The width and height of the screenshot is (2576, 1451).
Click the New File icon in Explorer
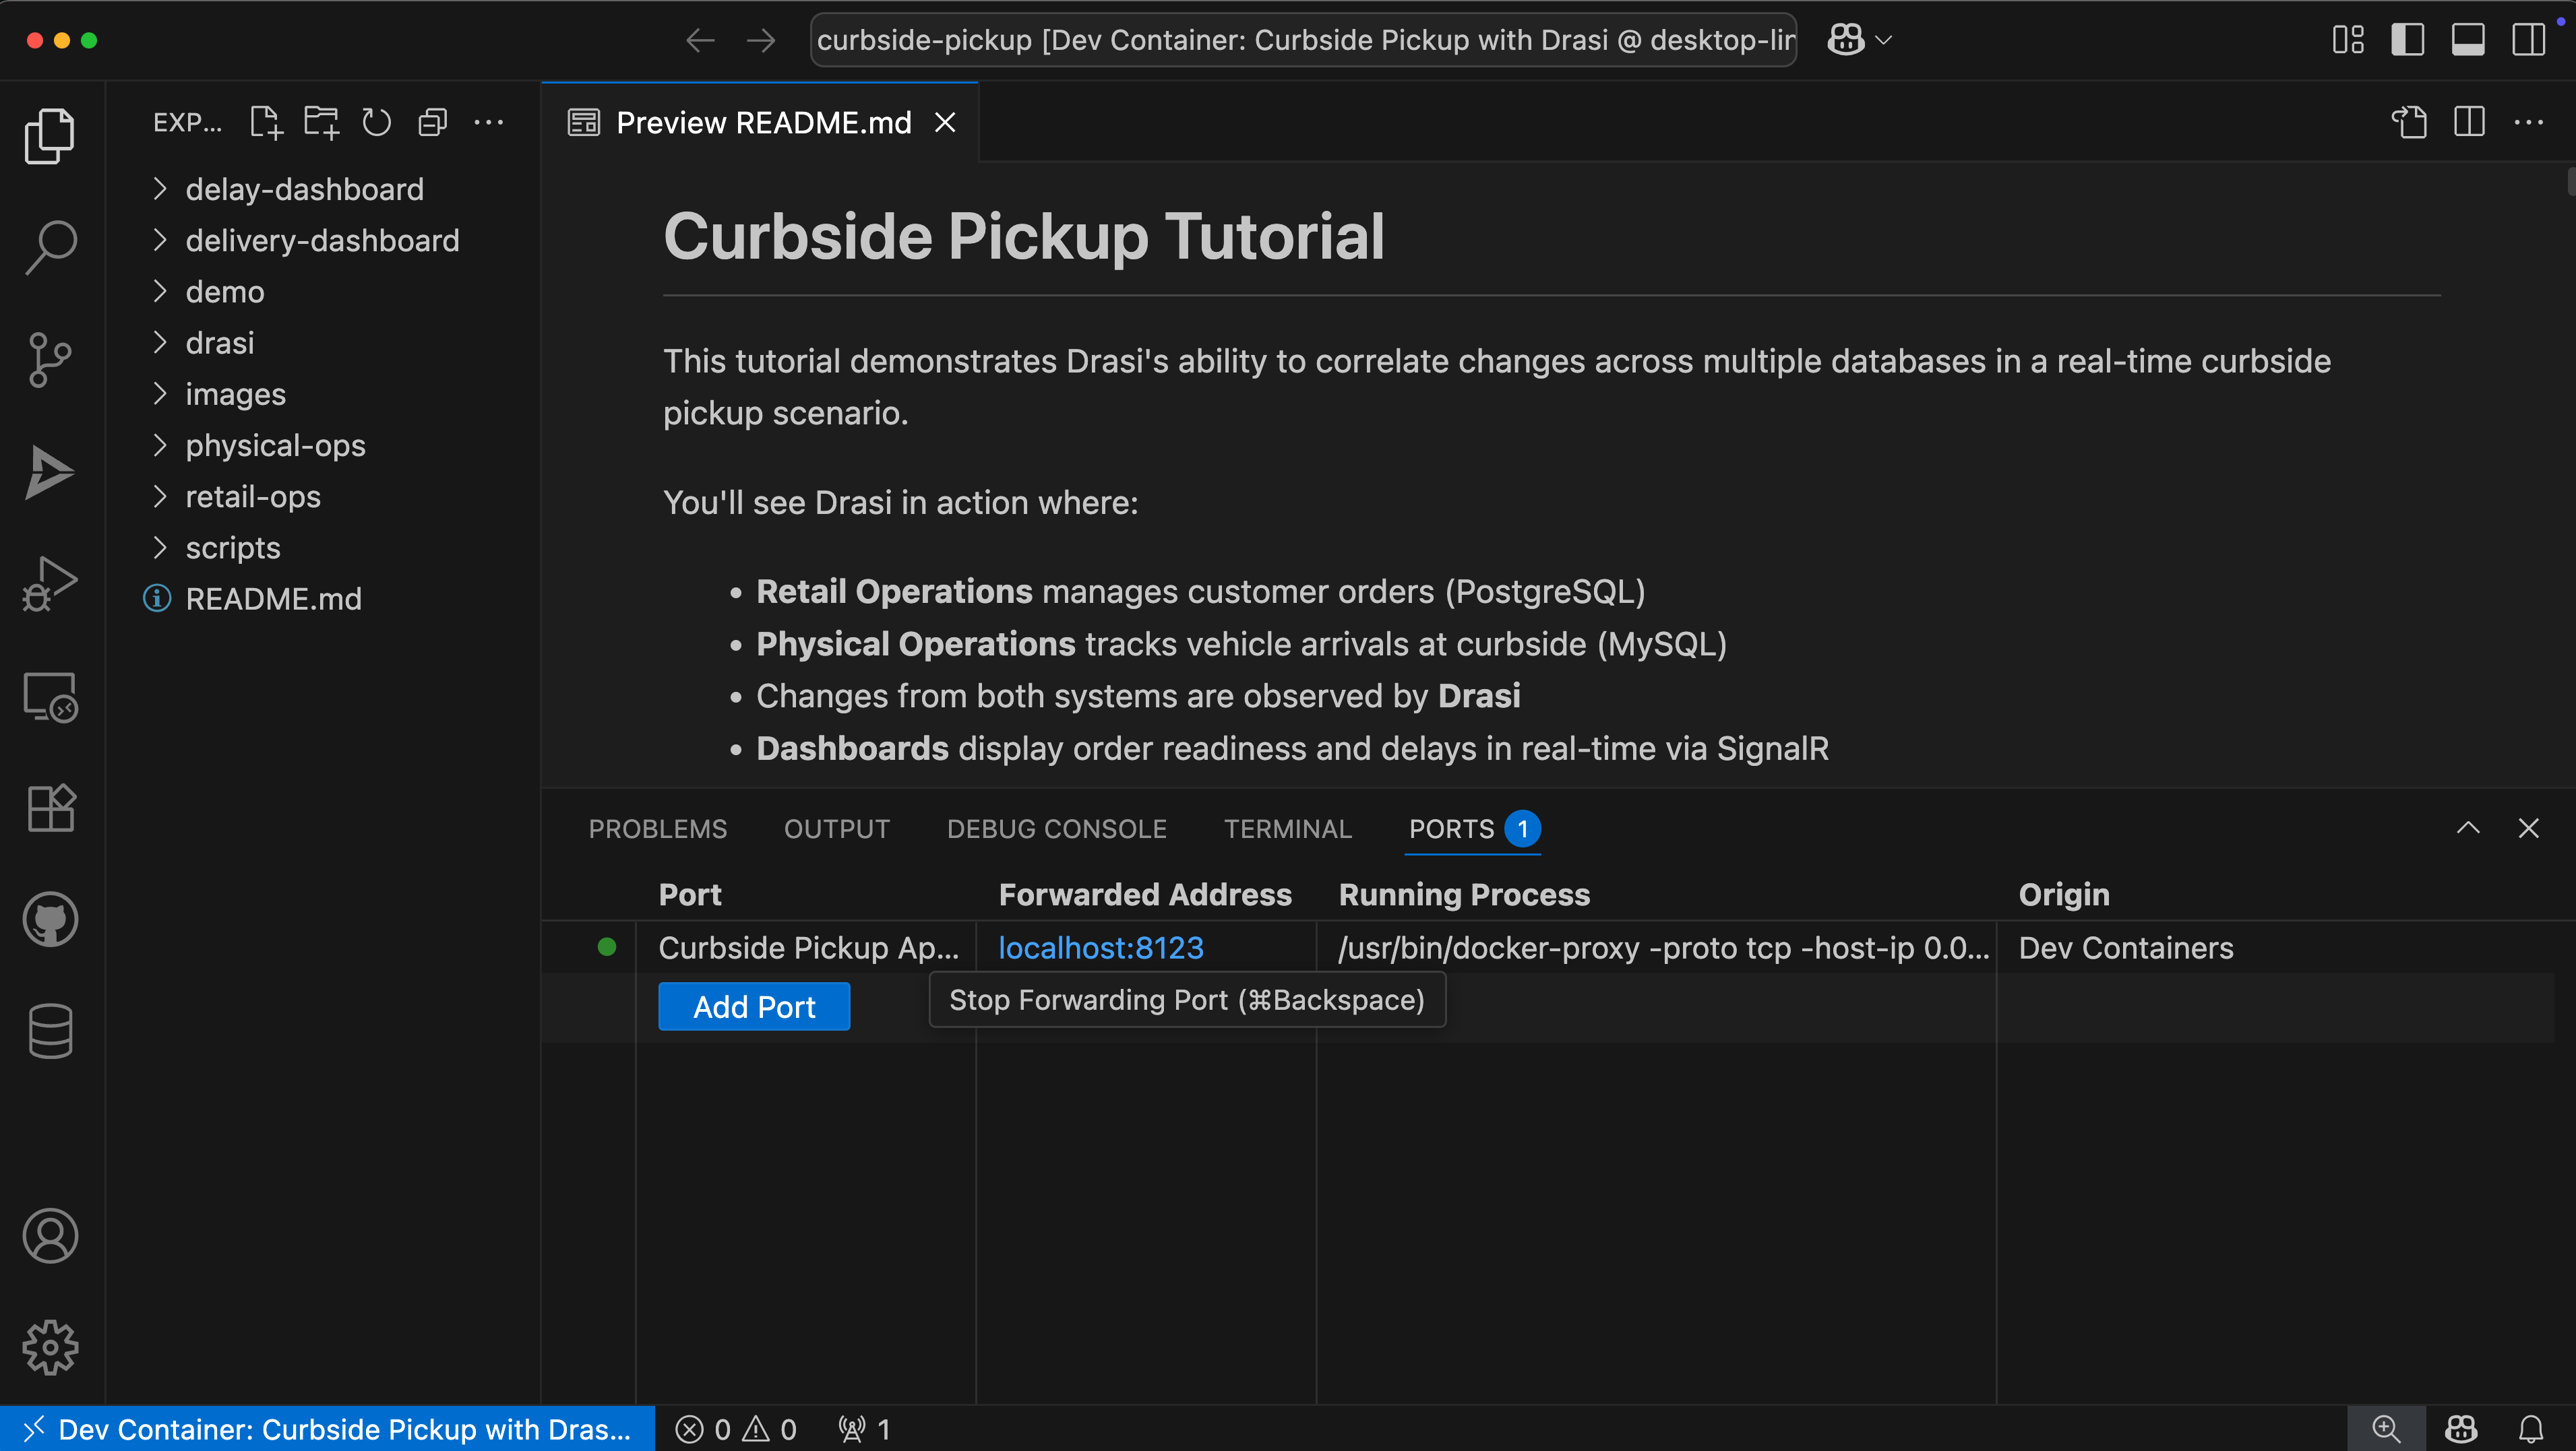click(265, 121)
